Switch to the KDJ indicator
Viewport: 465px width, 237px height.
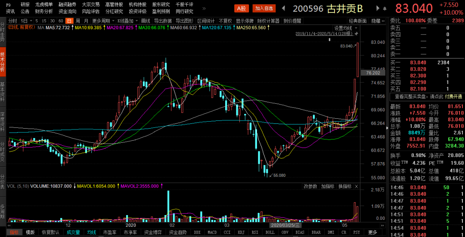click(241, 232)
